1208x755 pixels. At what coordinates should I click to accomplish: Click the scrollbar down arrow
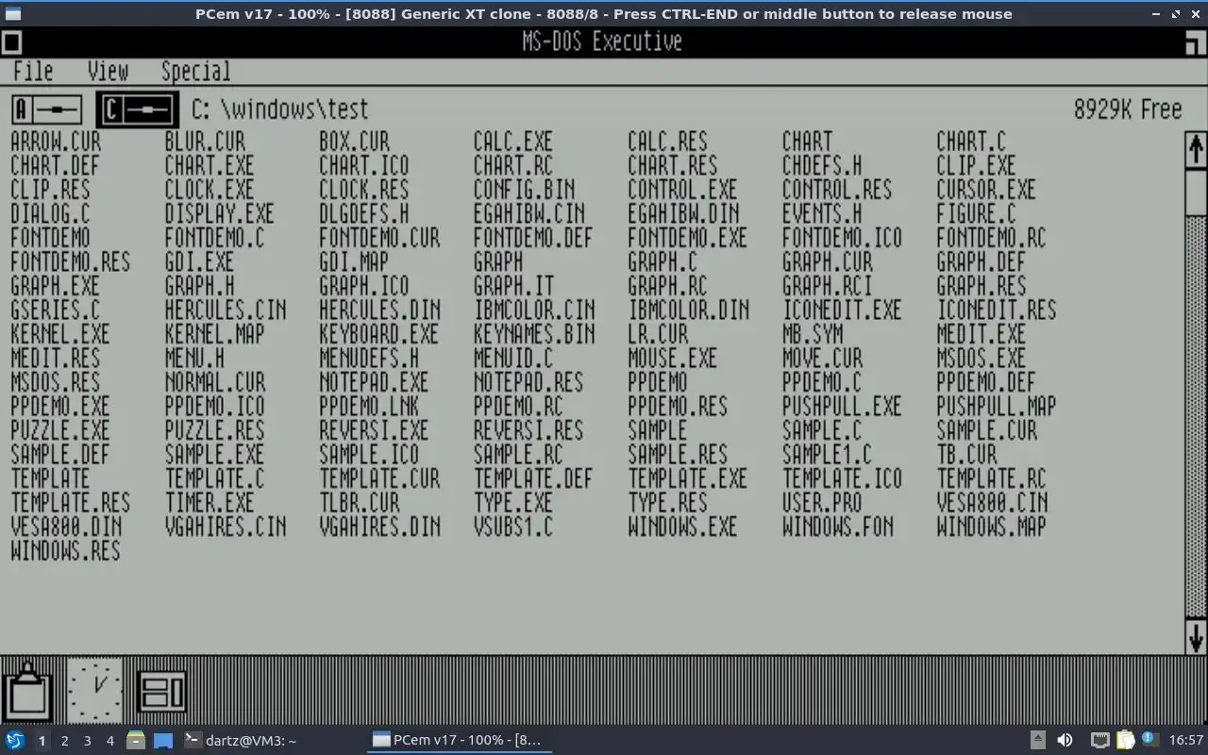[x=1196, y=638]
